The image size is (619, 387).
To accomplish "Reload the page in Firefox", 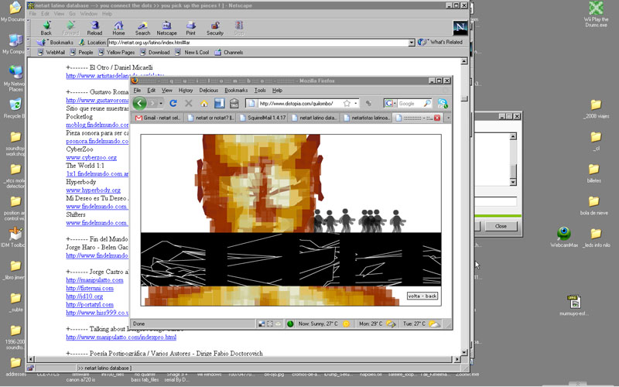I will [173, 103].
